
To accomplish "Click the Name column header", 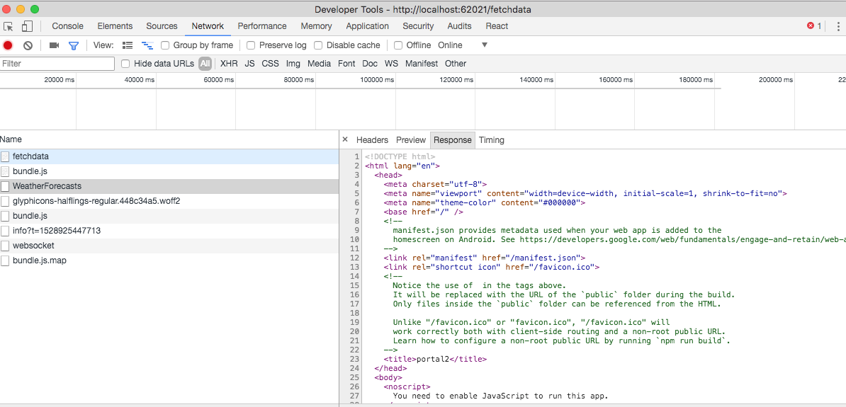I will coord(169,139).
